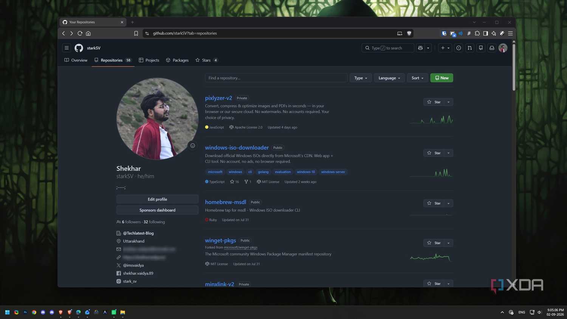Bookmark this page with bookmark icon
This screenshot has height=319, width=567.
[x=136, y=33]
